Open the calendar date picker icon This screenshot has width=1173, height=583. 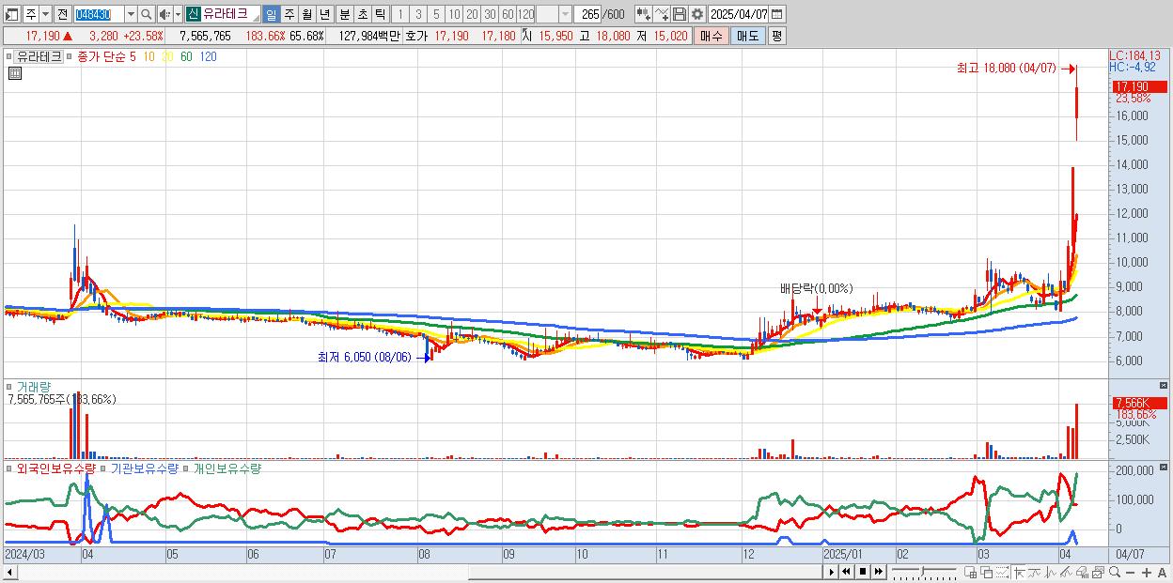click(778, 14)
